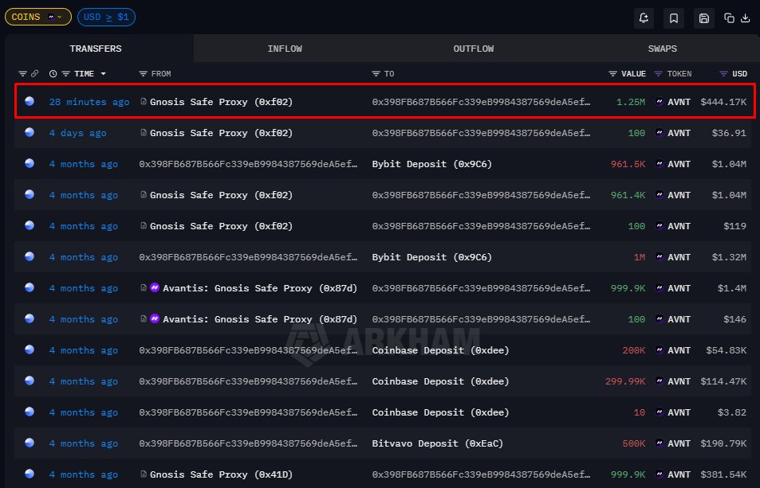The height and width of the screenshot is (488, 760).
Task: Open the VALUE column filter
Action: 612,74
